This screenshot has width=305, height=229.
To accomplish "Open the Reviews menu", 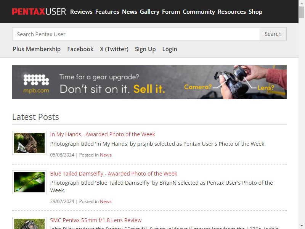I will click(x=81, y=12).
